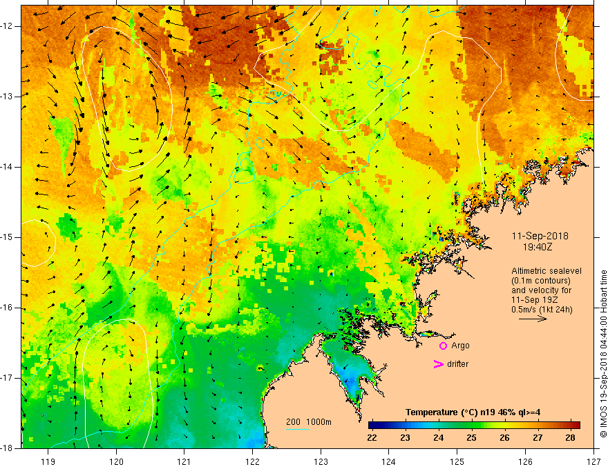The height and width of the screenshot is (469, 608).
Task: Click the latitude axis label '-16'
Action: (x=8, y=308)
